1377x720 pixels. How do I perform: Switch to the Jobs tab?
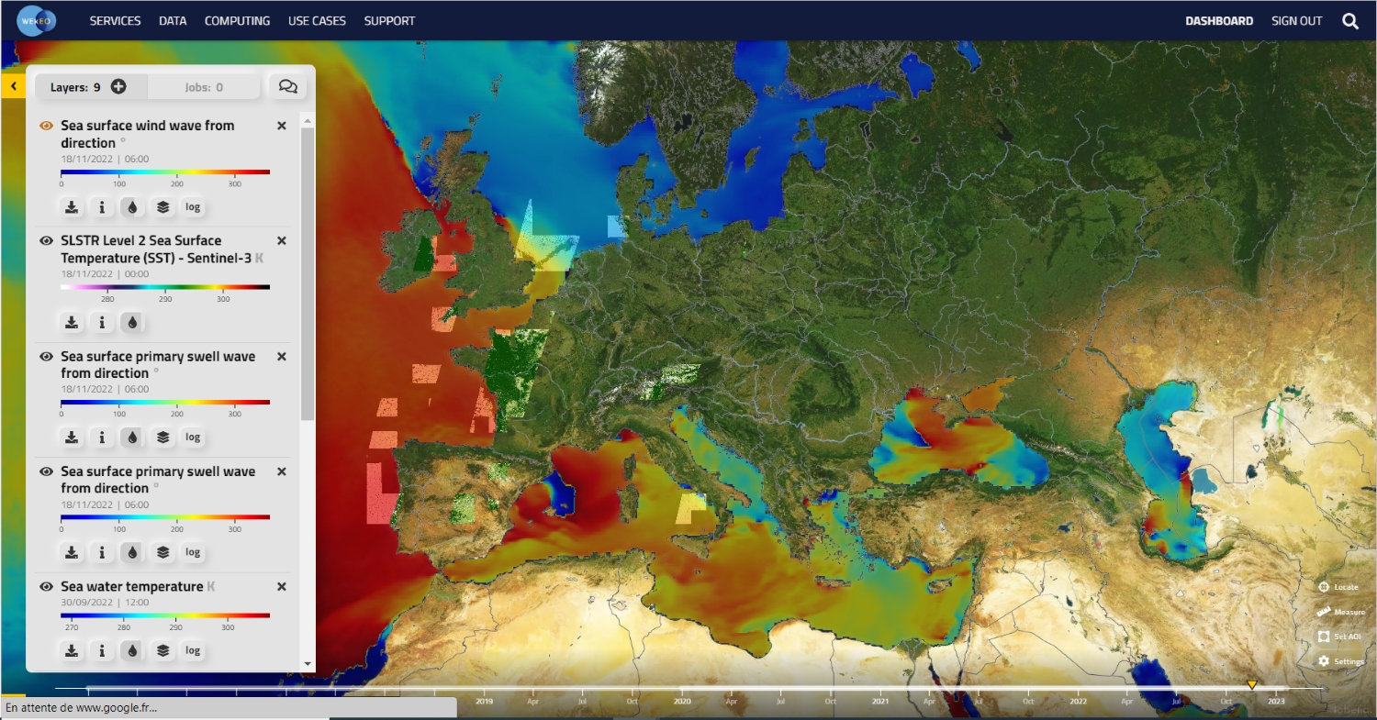(206, 87)
